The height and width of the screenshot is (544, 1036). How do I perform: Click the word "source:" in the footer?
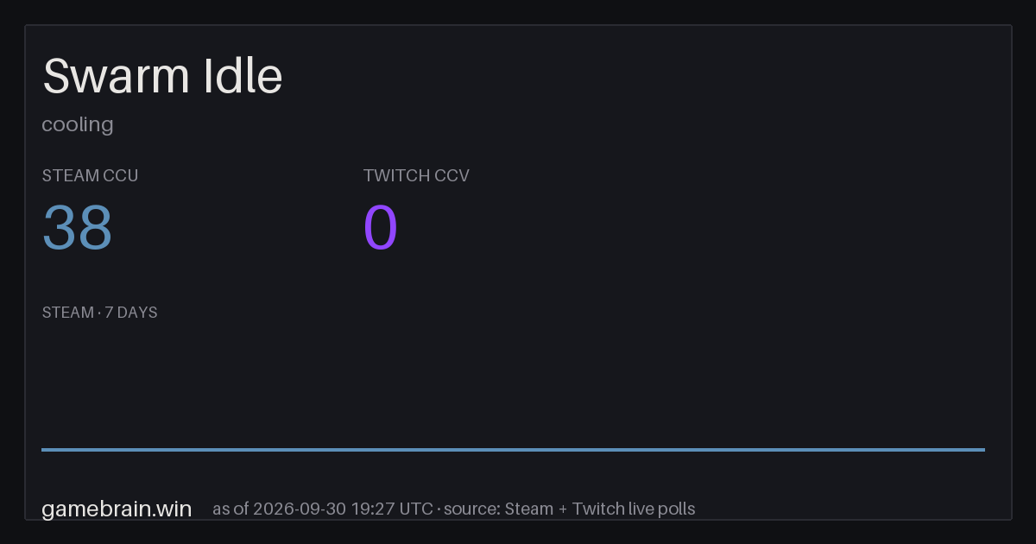(473, 509)
